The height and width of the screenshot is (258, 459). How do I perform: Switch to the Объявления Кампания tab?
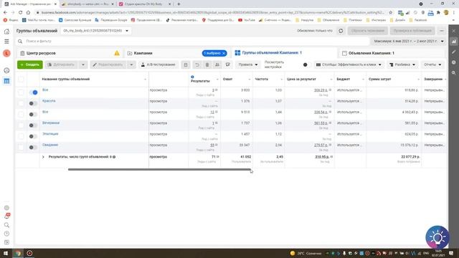[392, 53]
